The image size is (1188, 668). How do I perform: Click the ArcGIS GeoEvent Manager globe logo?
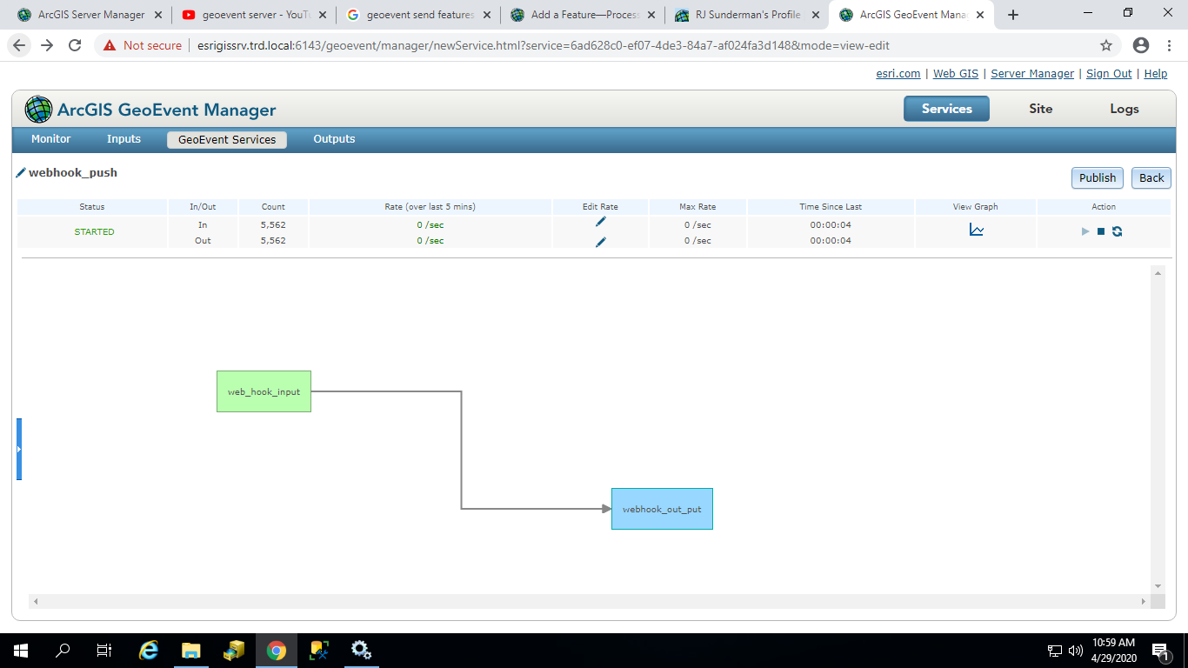(x=38, y=110)
